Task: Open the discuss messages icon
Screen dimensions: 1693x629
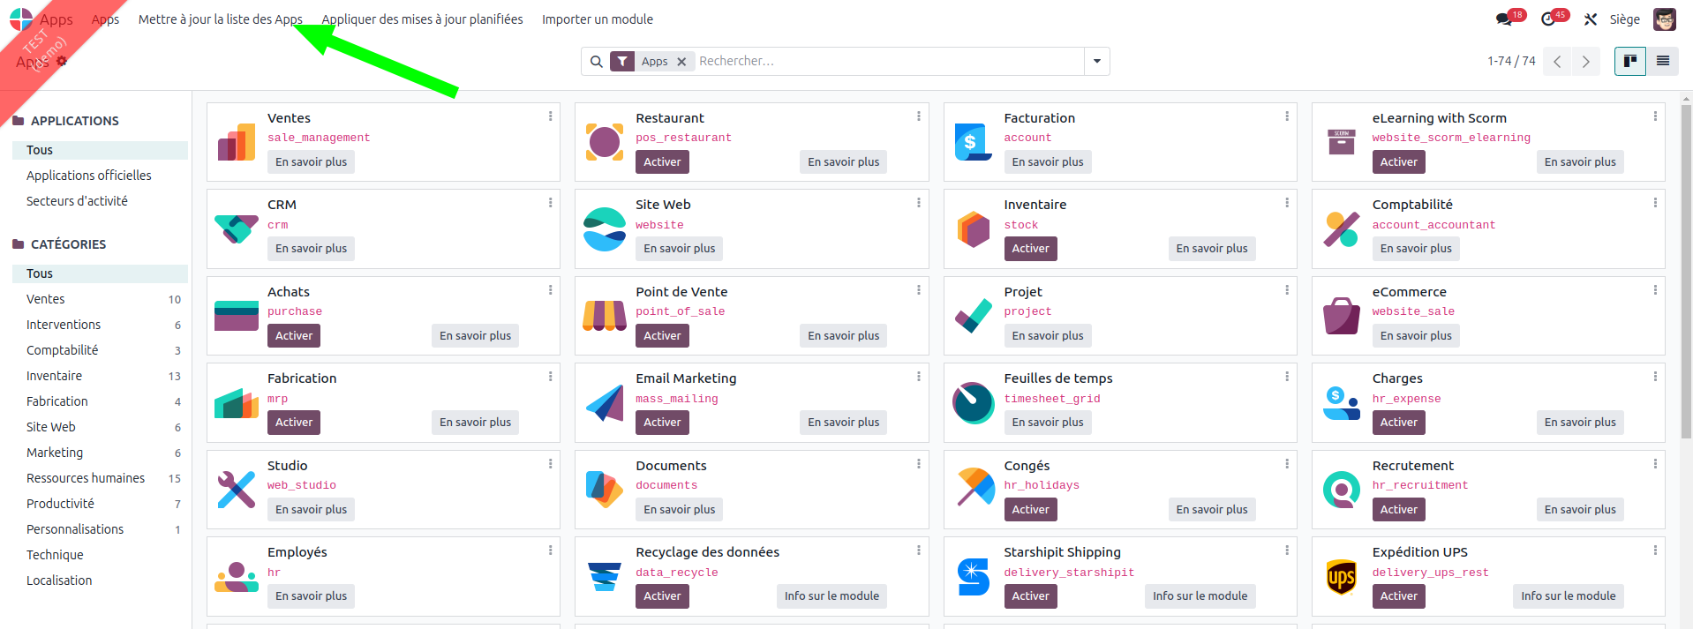Action: coord(1504,19)
